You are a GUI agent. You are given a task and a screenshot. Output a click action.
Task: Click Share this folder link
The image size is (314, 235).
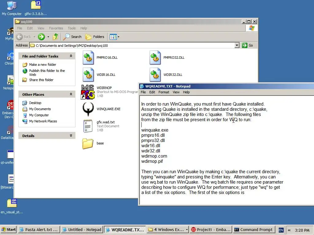(41, 80)
